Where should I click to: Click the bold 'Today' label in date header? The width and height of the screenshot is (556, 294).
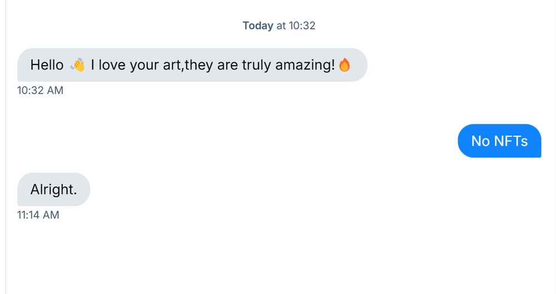point(258,26)
